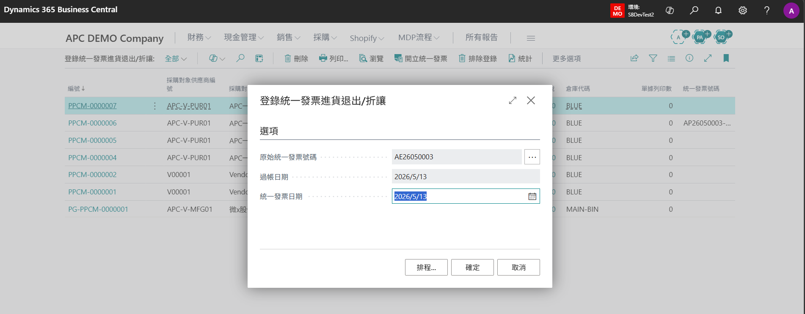Expand the 銷售 menu
The width and height of the screenshot is (805, 314).
click(289, 38)
